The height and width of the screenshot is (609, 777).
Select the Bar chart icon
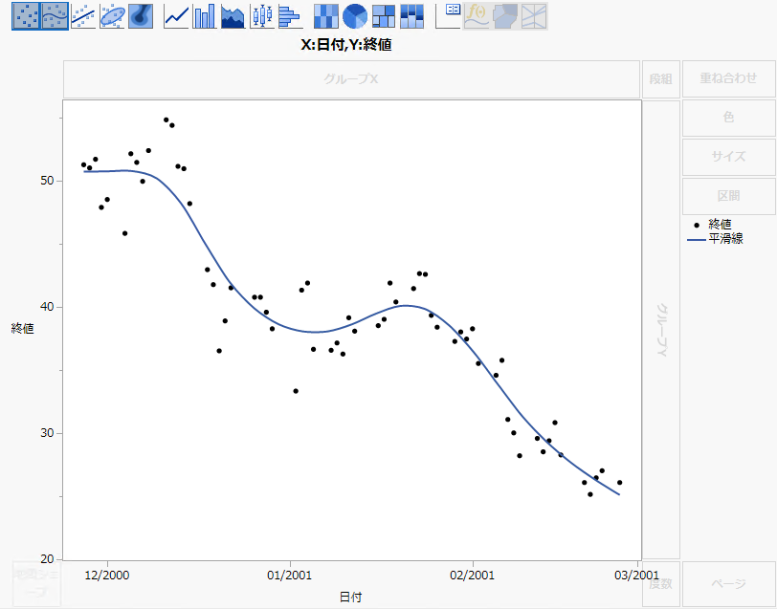click(x=205, y=16)
